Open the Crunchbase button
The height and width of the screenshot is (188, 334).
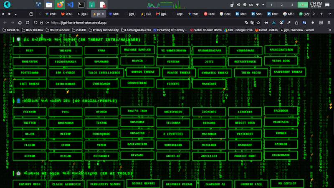coord(281,155)
